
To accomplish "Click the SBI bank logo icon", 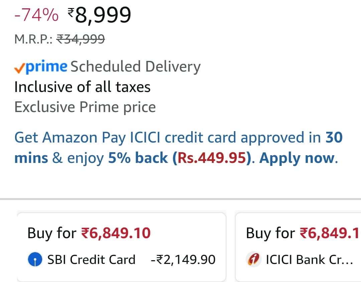I will click(x=35, y=260).
